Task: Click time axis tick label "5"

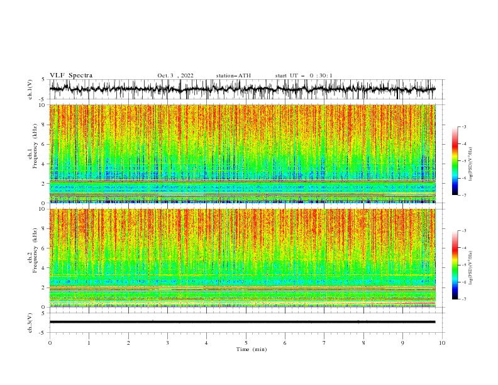Action: coord(246,343)
